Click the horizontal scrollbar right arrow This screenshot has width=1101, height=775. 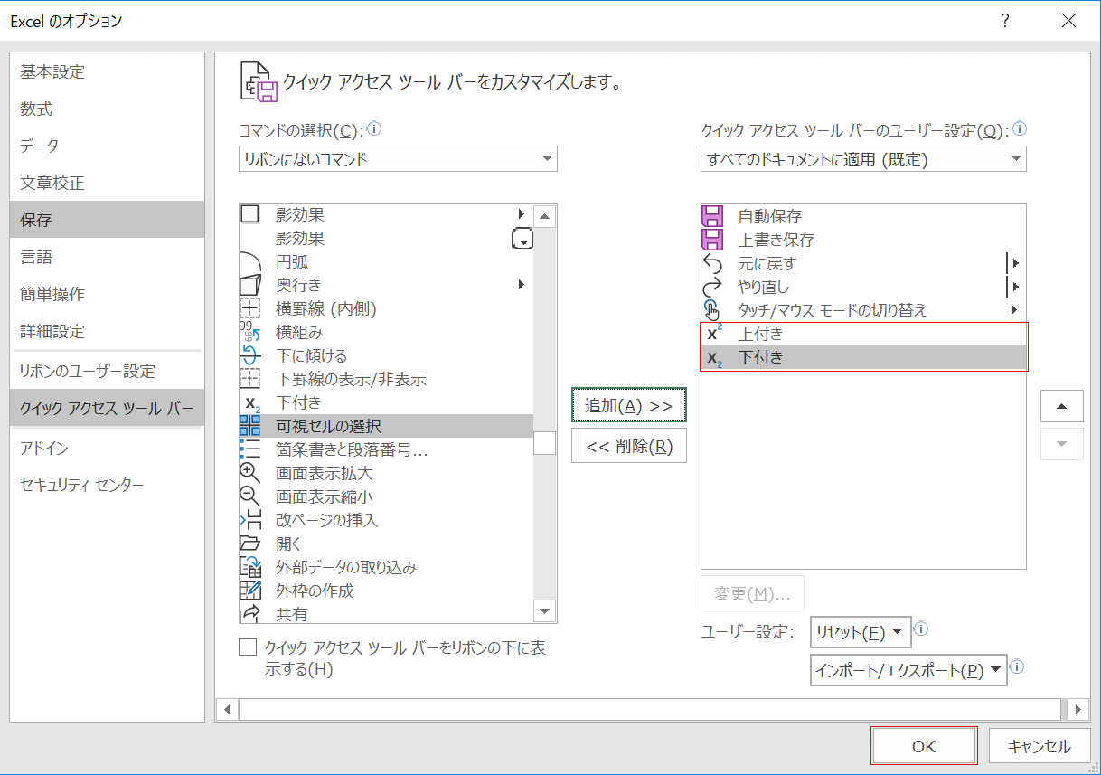(1076, 709)
